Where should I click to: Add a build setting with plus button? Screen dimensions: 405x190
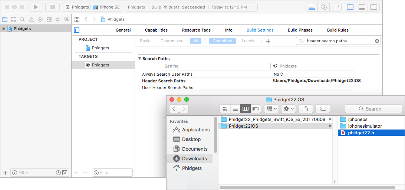(269, 41)
